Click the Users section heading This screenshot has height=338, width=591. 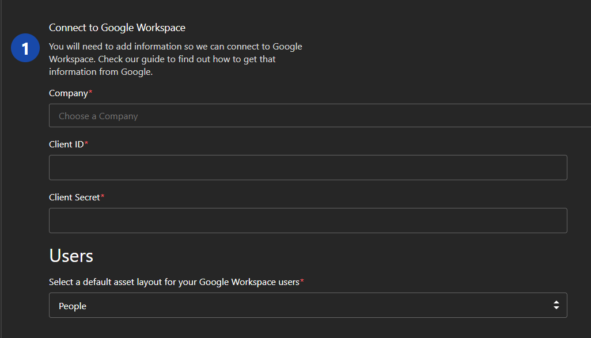71,255
